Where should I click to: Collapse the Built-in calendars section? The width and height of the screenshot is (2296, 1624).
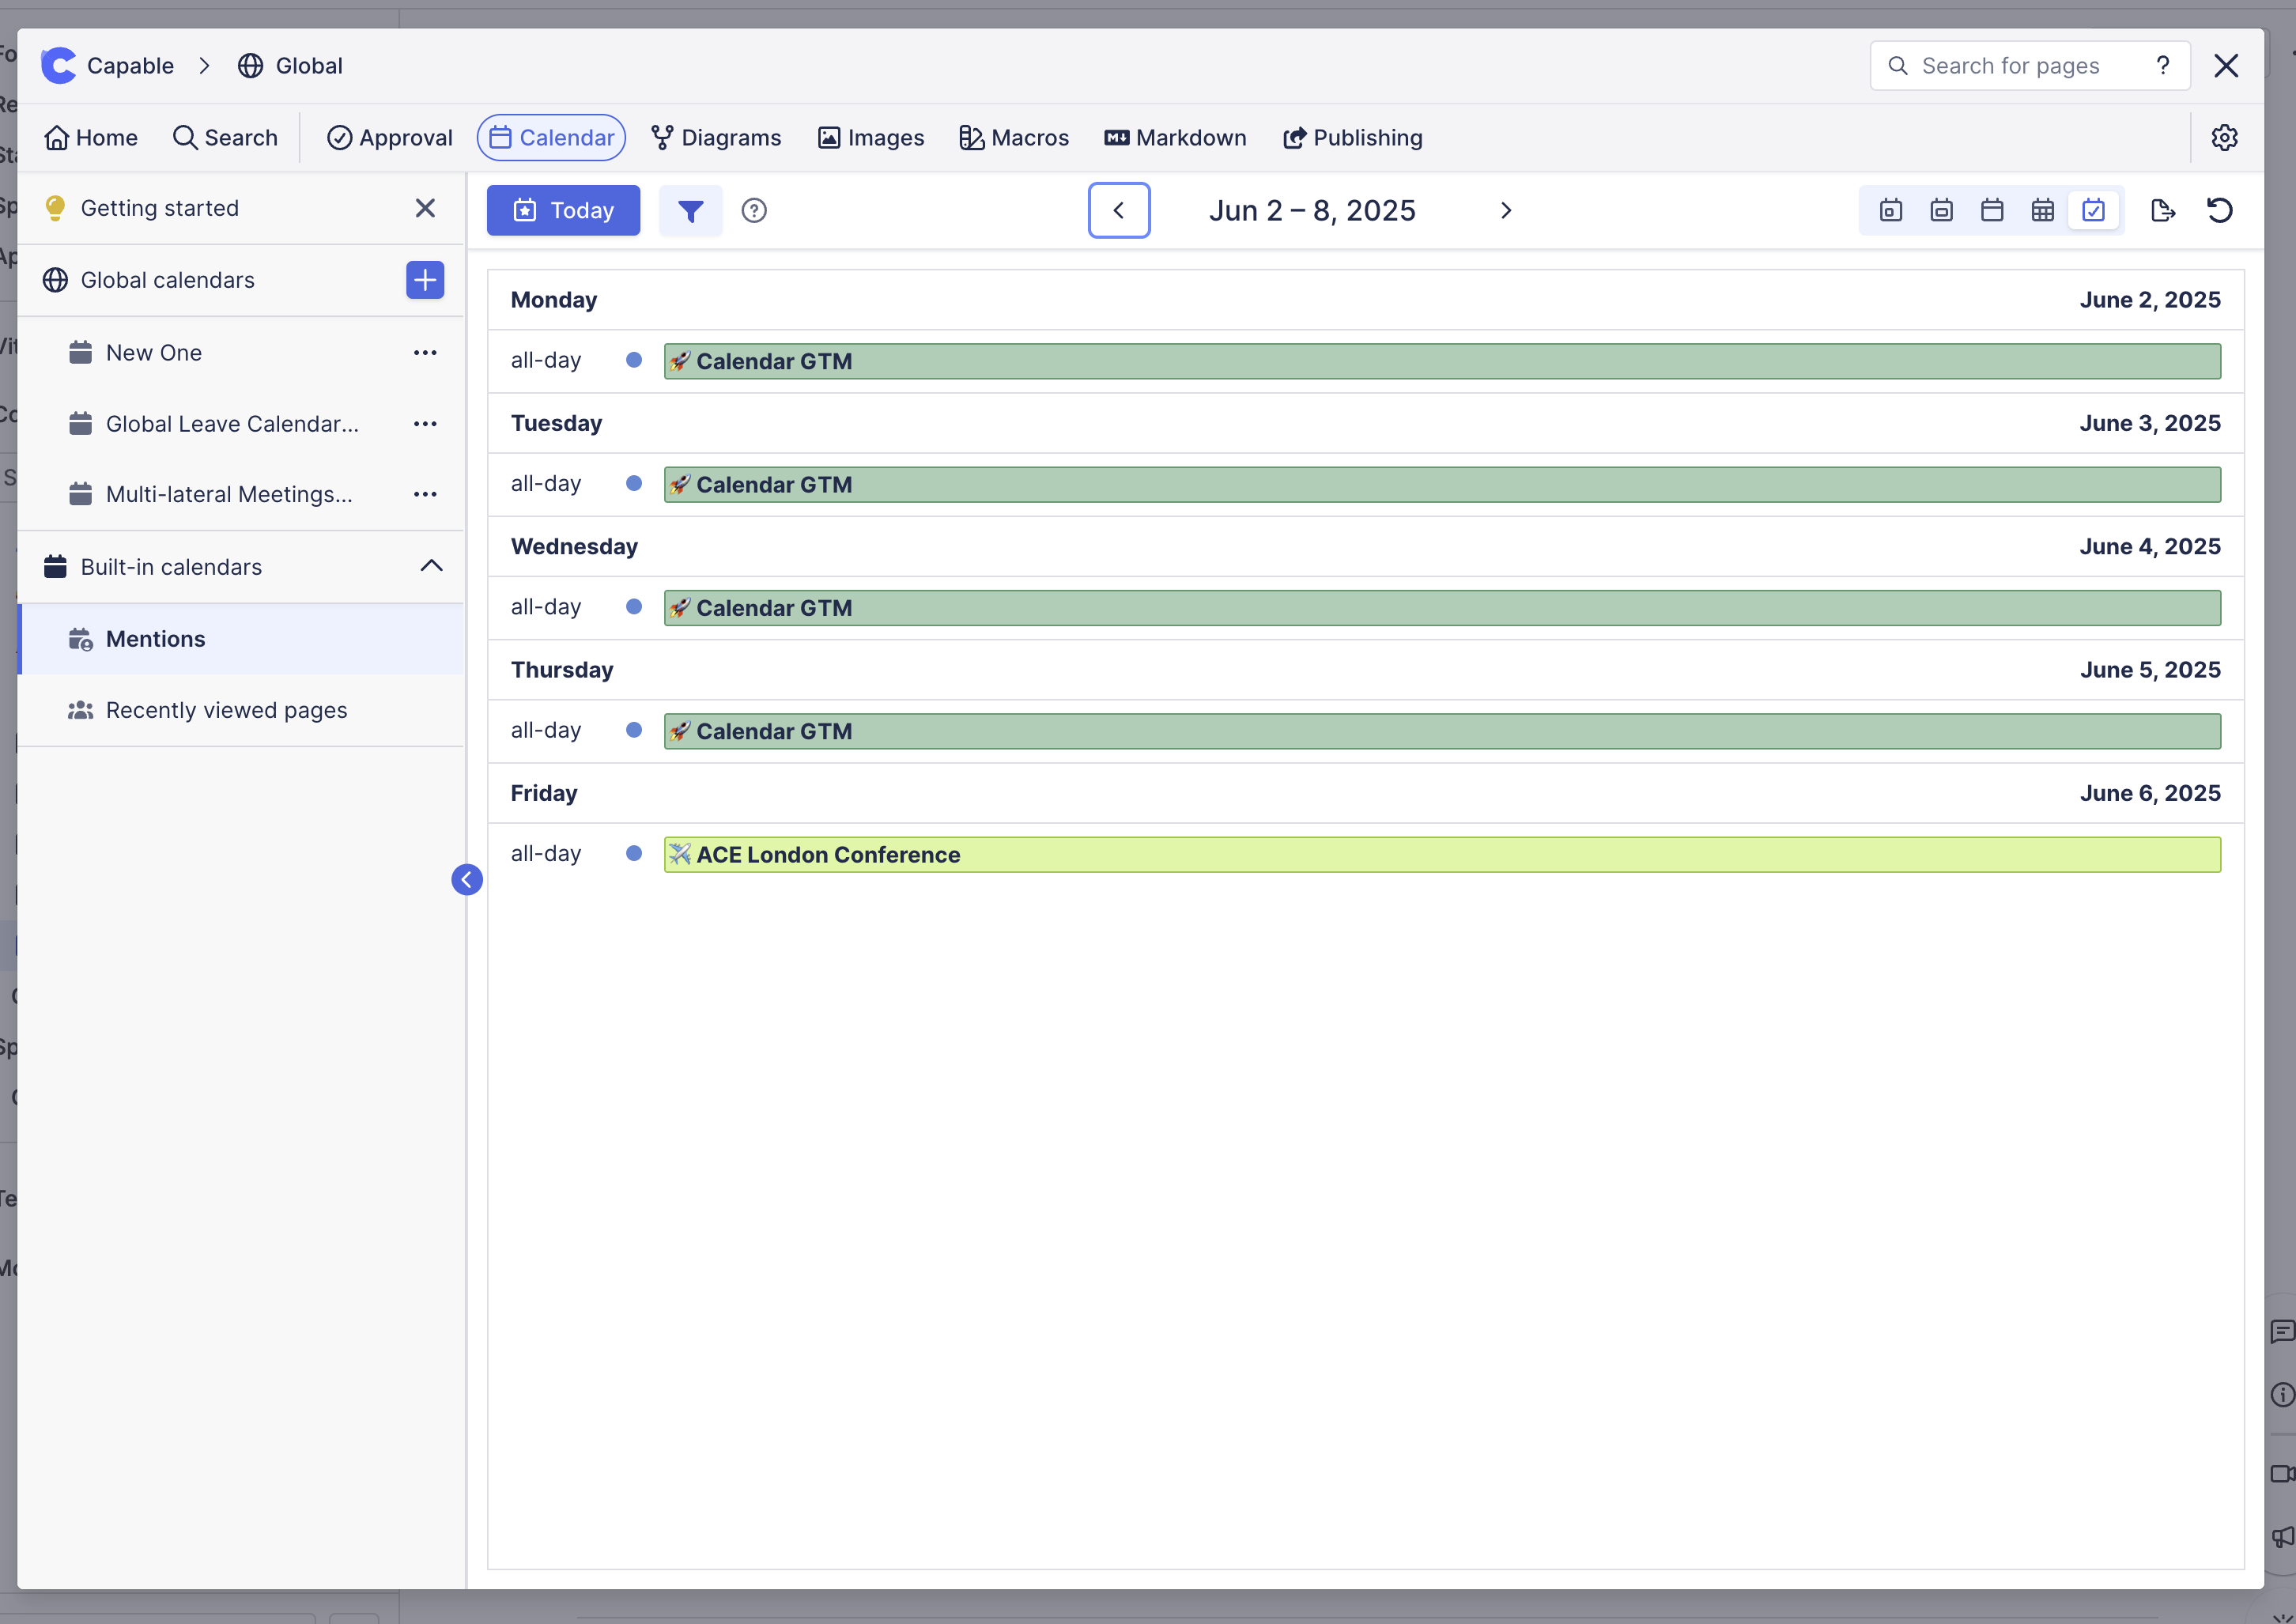[x=431, y=566]
